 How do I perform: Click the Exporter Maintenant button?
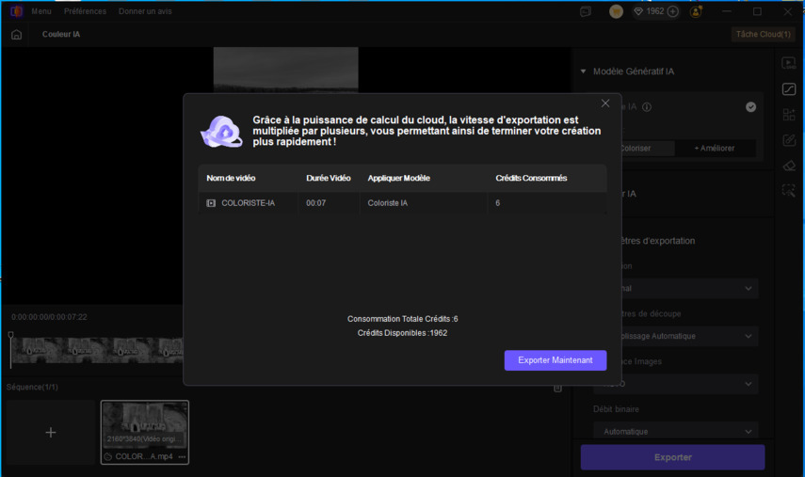click(x=555, y=360)
